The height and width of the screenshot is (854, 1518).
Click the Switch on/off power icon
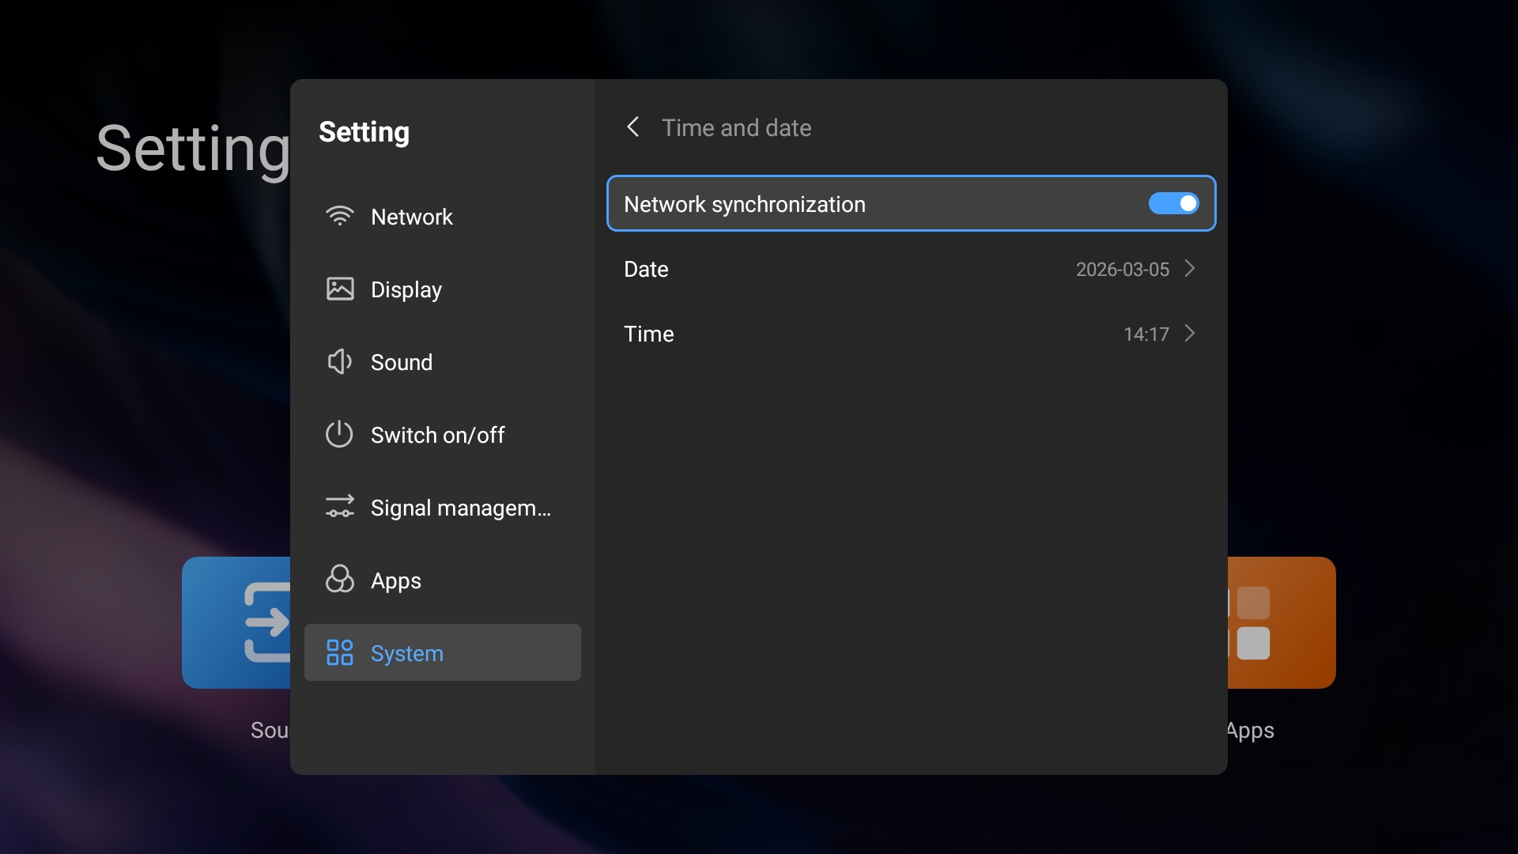coord(339,434)
